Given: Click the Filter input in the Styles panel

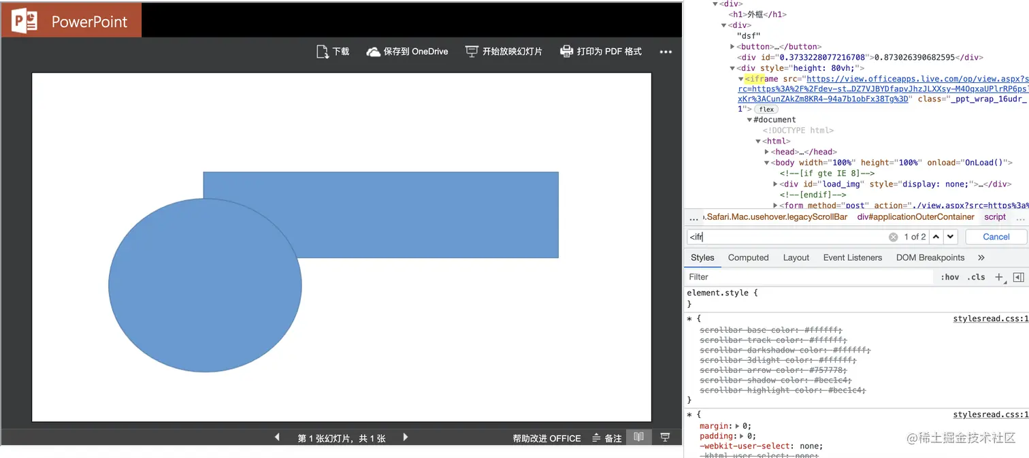Looking at the screenshot, I should click(x=721, y=276).
